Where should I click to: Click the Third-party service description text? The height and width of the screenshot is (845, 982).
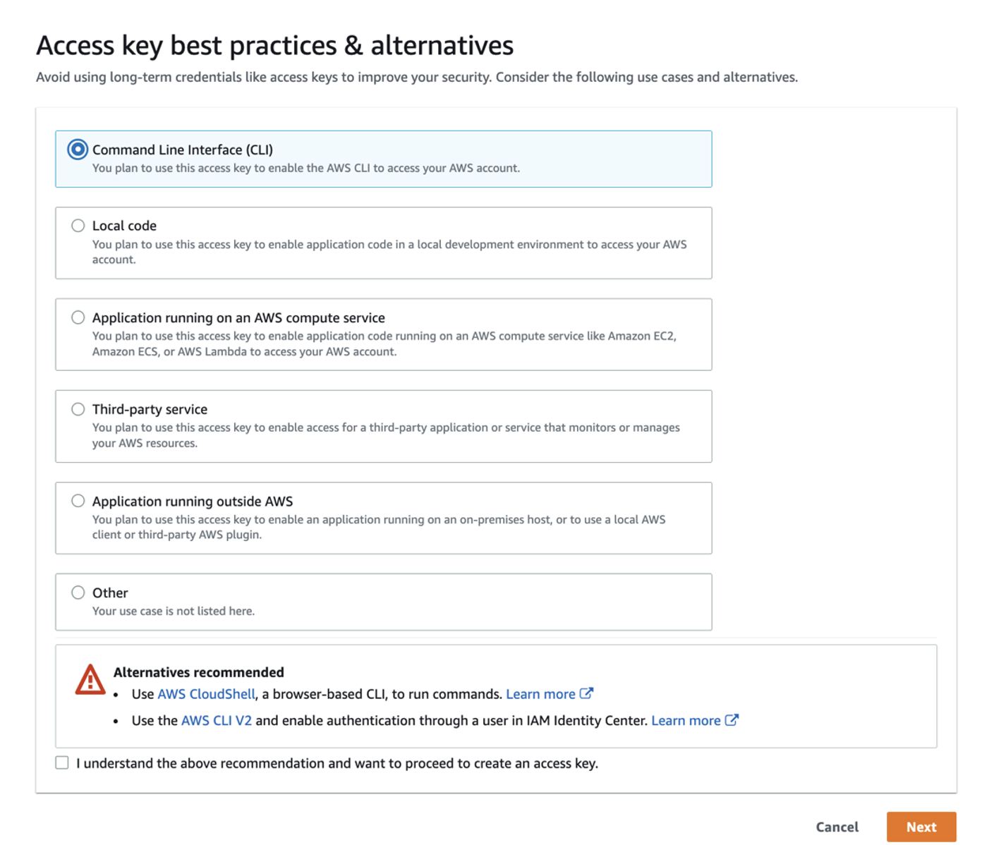(386, 435)
